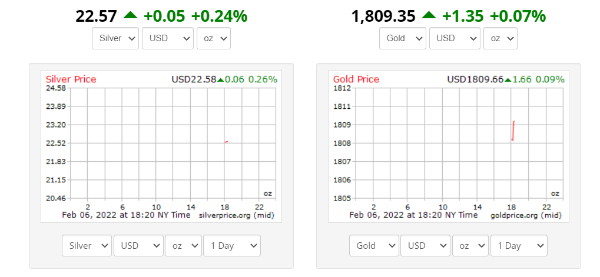Screen dimensions: 600x277
Task: Expand the oz unit dropdown under the 1,809.35 price
Action: tap(500, 38)
